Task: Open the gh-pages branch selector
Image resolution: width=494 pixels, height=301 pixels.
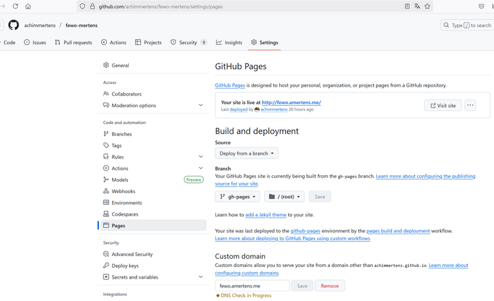Action: click(237, 196)
